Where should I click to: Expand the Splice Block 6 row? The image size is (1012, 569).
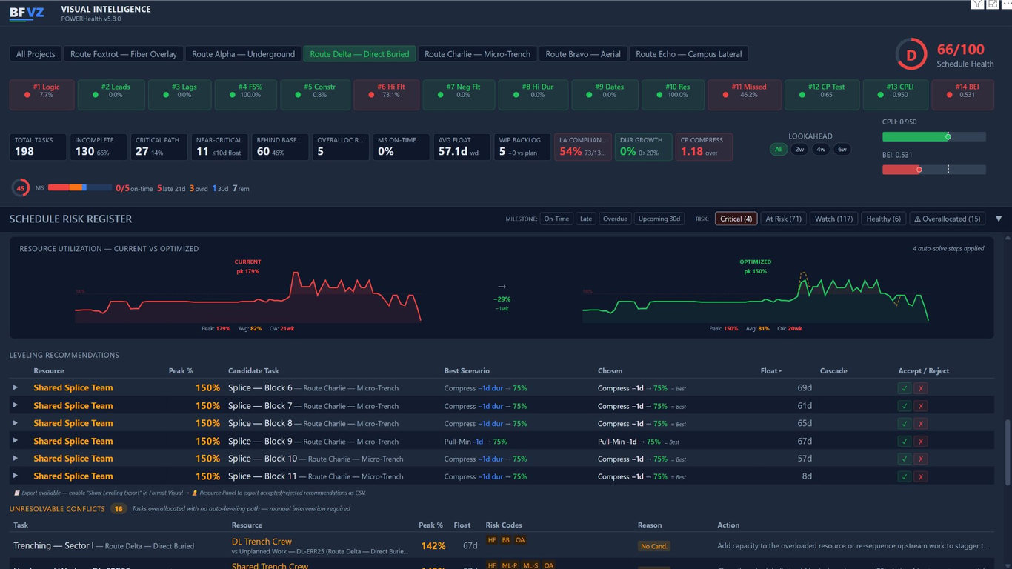(15, 387)
